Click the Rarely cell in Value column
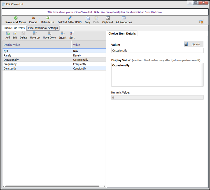The height and width of the screenshot is (190, 210). (89, 55)
